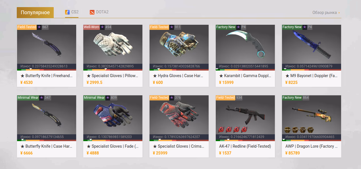Image resolution: width=361 pixels, height=169 pixels.
Task: Click the Specialist Gloves Pillow wear bar
Action: coord(113,69)
